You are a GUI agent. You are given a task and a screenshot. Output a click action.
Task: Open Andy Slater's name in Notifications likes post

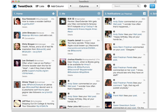click(x=118, y=34)
